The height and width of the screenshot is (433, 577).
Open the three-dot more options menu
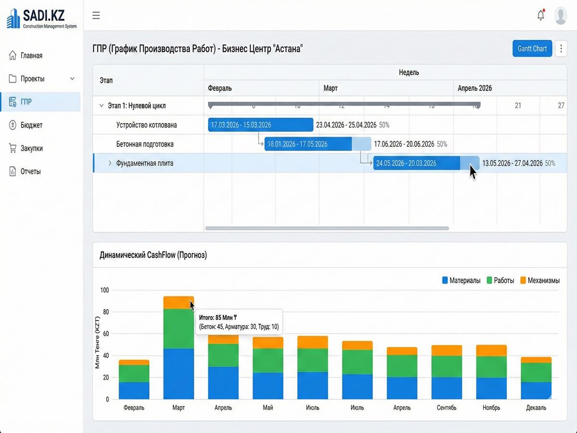tap(561, 49)
